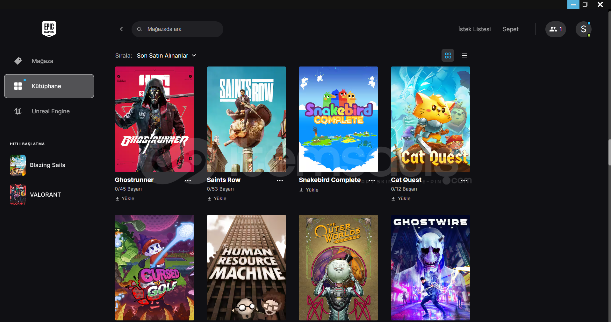611x322 pixels.
Task: Click the Ghostrunner title text
Action: (134, 180)
